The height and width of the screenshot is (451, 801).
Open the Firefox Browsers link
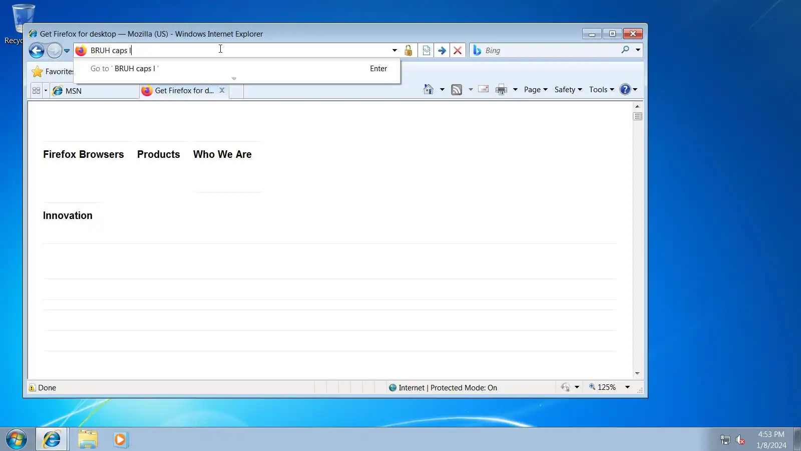pyautogui.click(x=83, y=154)
